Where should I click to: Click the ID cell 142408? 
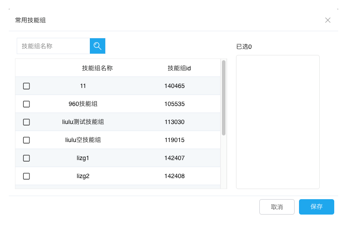pyautogui.click(x=174, y=176)
